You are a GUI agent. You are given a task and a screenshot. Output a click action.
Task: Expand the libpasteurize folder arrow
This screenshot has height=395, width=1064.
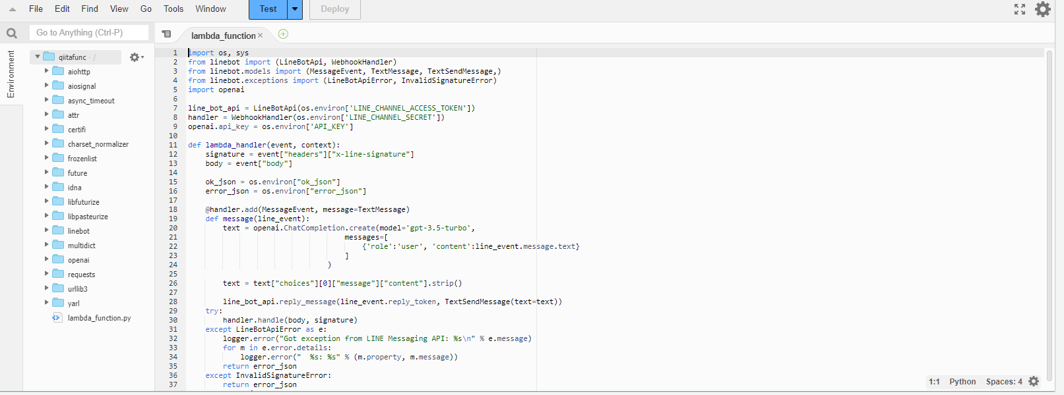[x=46, y=216]
